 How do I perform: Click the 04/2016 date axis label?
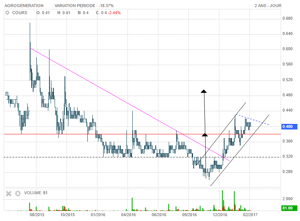click(128, 215)
